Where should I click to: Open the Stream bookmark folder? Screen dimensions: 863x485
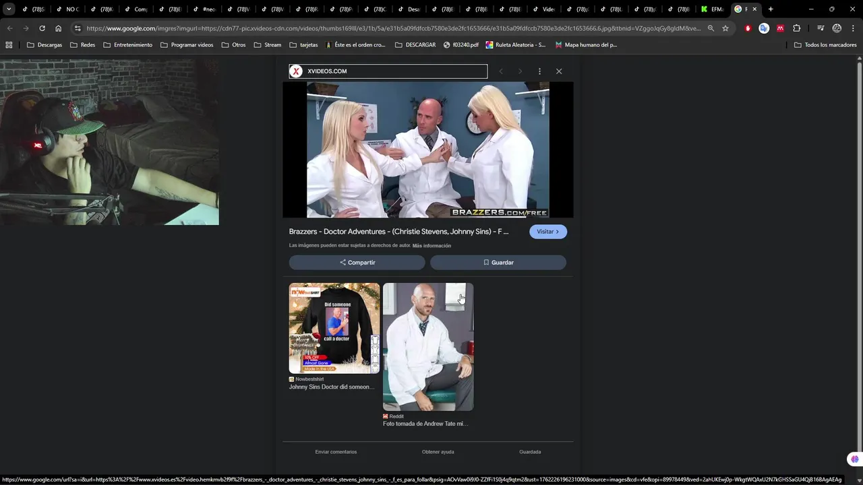click(x=268, y=44)
